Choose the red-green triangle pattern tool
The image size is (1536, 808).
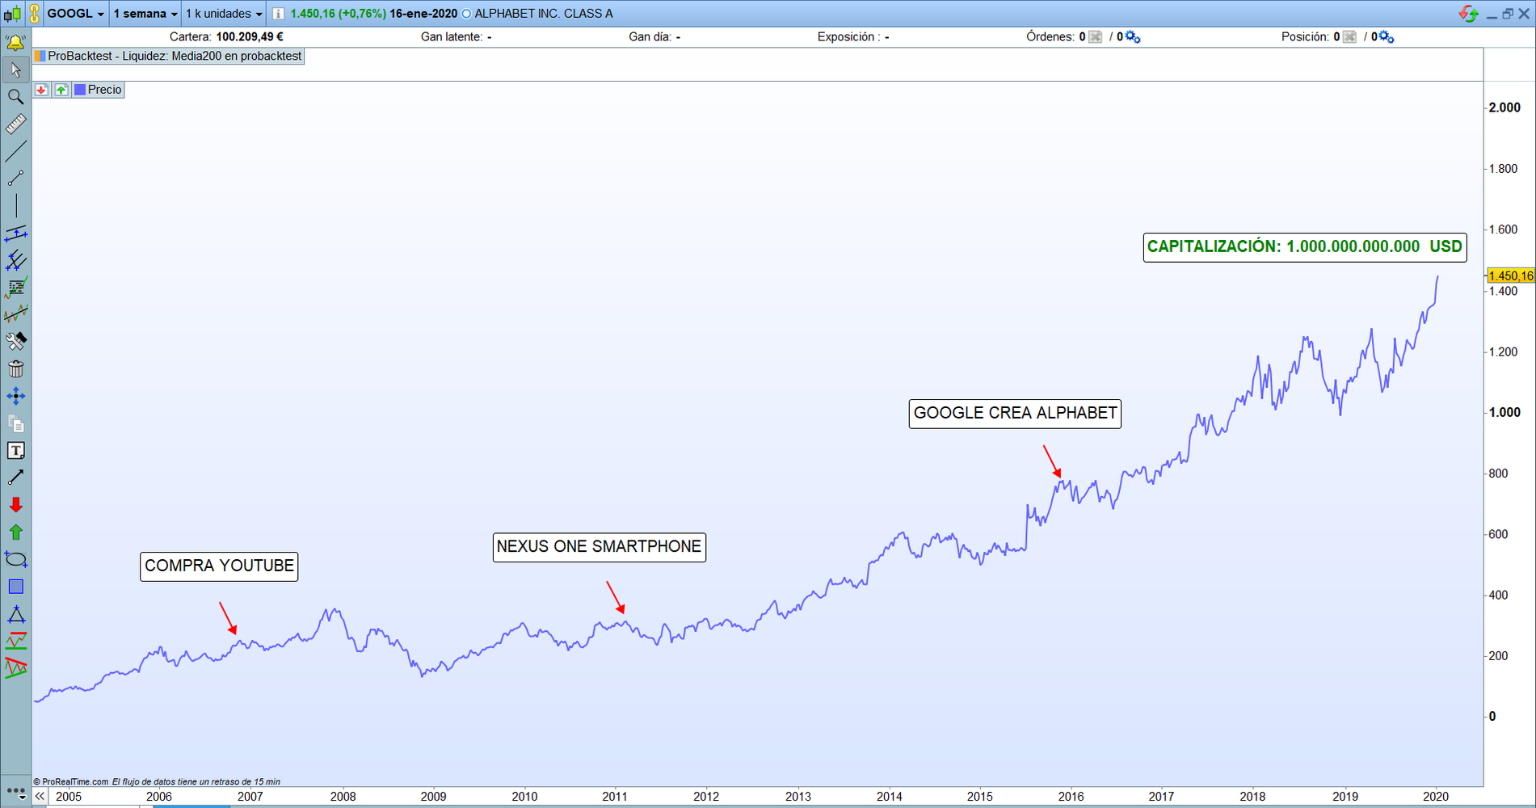15,668
